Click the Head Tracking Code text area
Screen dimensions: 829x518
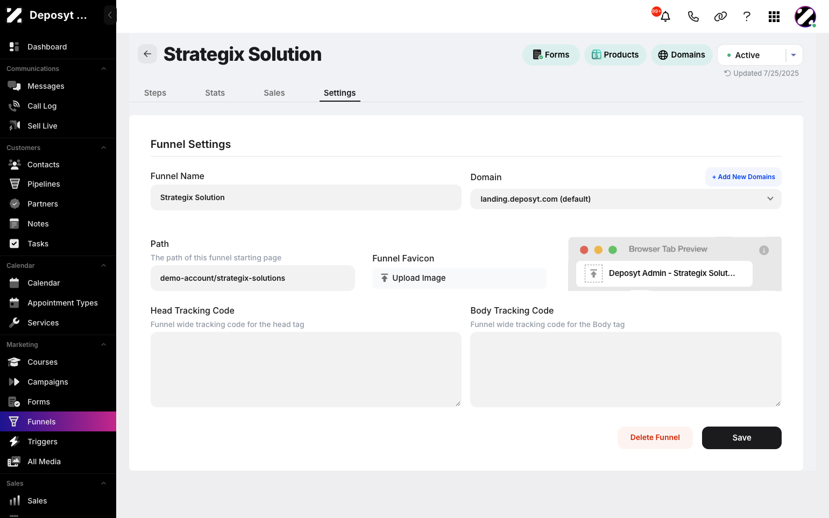(x=306, y=370)
